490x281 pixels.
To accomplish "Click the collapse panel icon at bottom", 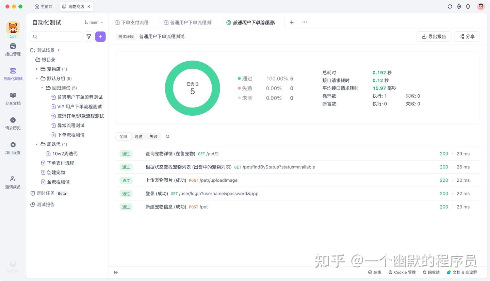I will (x=116, y=272).
